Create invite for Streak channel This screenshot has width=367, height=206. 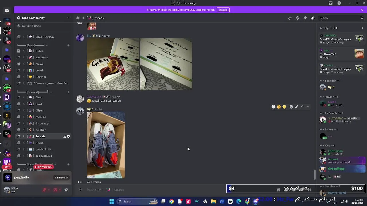pyautogui.click(x=65, y=136)
